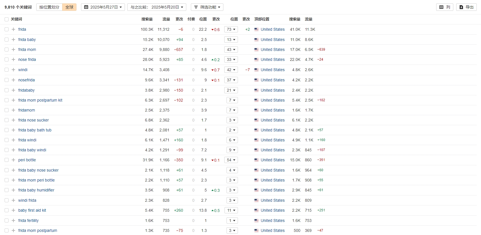Click plus icon next to frida fertility
481x235 pixels.
13,220
